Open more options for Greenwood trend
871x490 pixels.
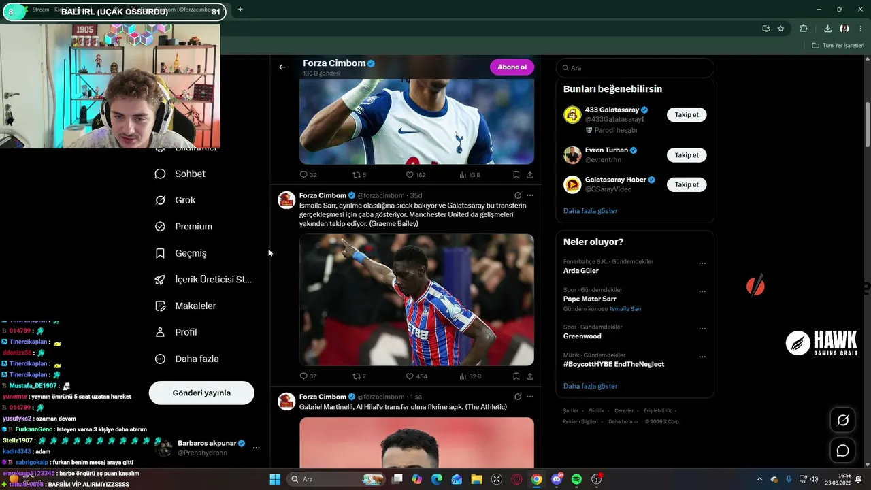pos(702,329)
